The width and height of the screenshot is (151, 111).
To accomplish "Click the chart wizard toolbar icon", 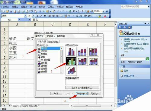I will pos(88,11).
